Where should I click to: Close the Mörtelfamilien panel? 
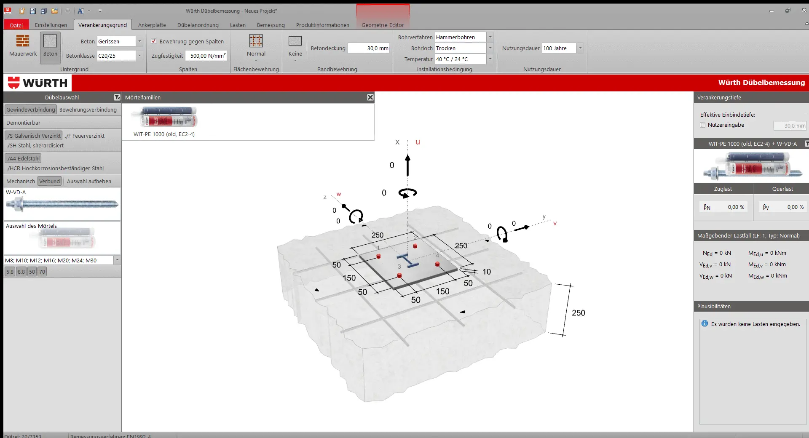click(x=370, y=97)
